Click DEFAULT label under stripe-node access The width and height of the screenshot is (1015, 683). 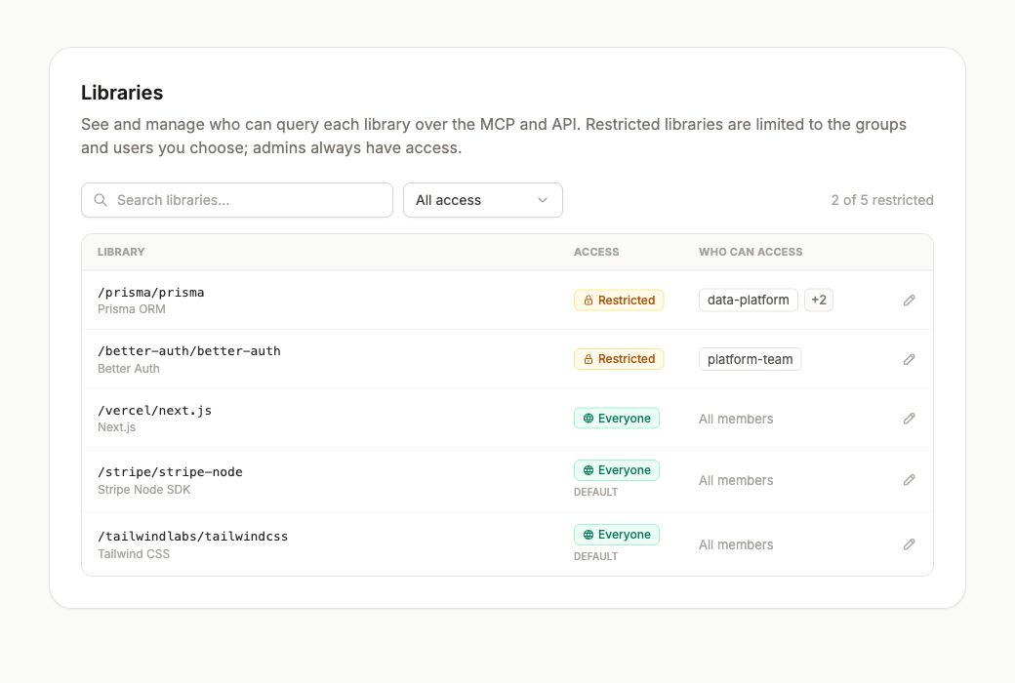(x=595, y=492)
